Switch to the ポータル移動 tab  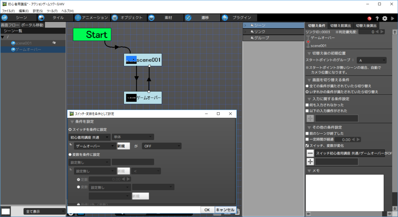coord(32,25)
